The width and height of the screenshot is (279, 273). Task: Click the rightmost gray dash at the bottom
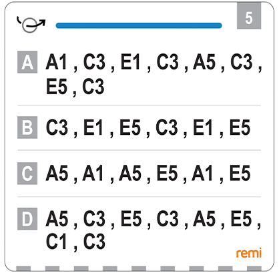tap(254, 269)
